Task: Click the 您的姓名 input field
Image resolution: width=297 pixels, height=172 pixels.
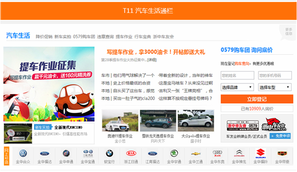Action: 238,75
